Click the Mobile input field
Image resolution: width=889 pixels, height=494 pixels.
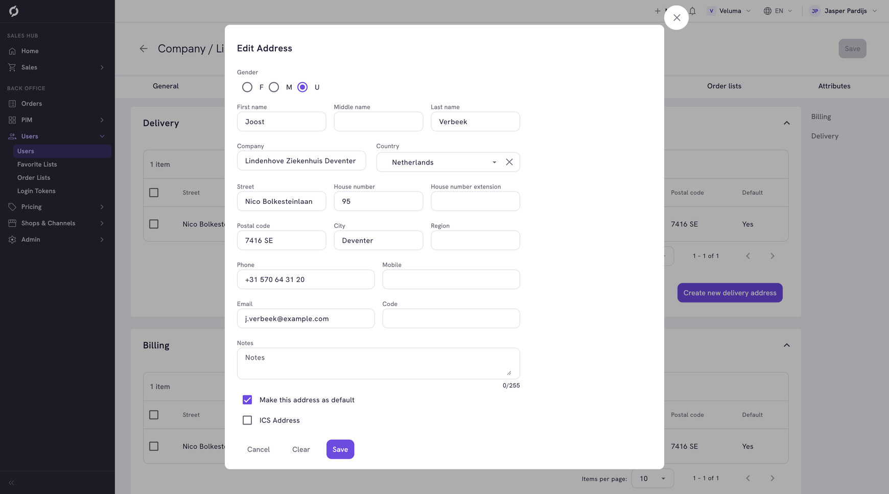tap(451, 279)
